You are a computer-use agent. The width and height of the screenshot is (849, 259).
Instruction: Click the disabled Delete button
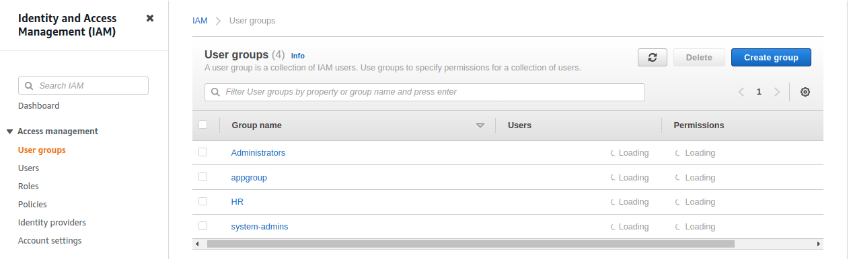(x=699, y=58)
